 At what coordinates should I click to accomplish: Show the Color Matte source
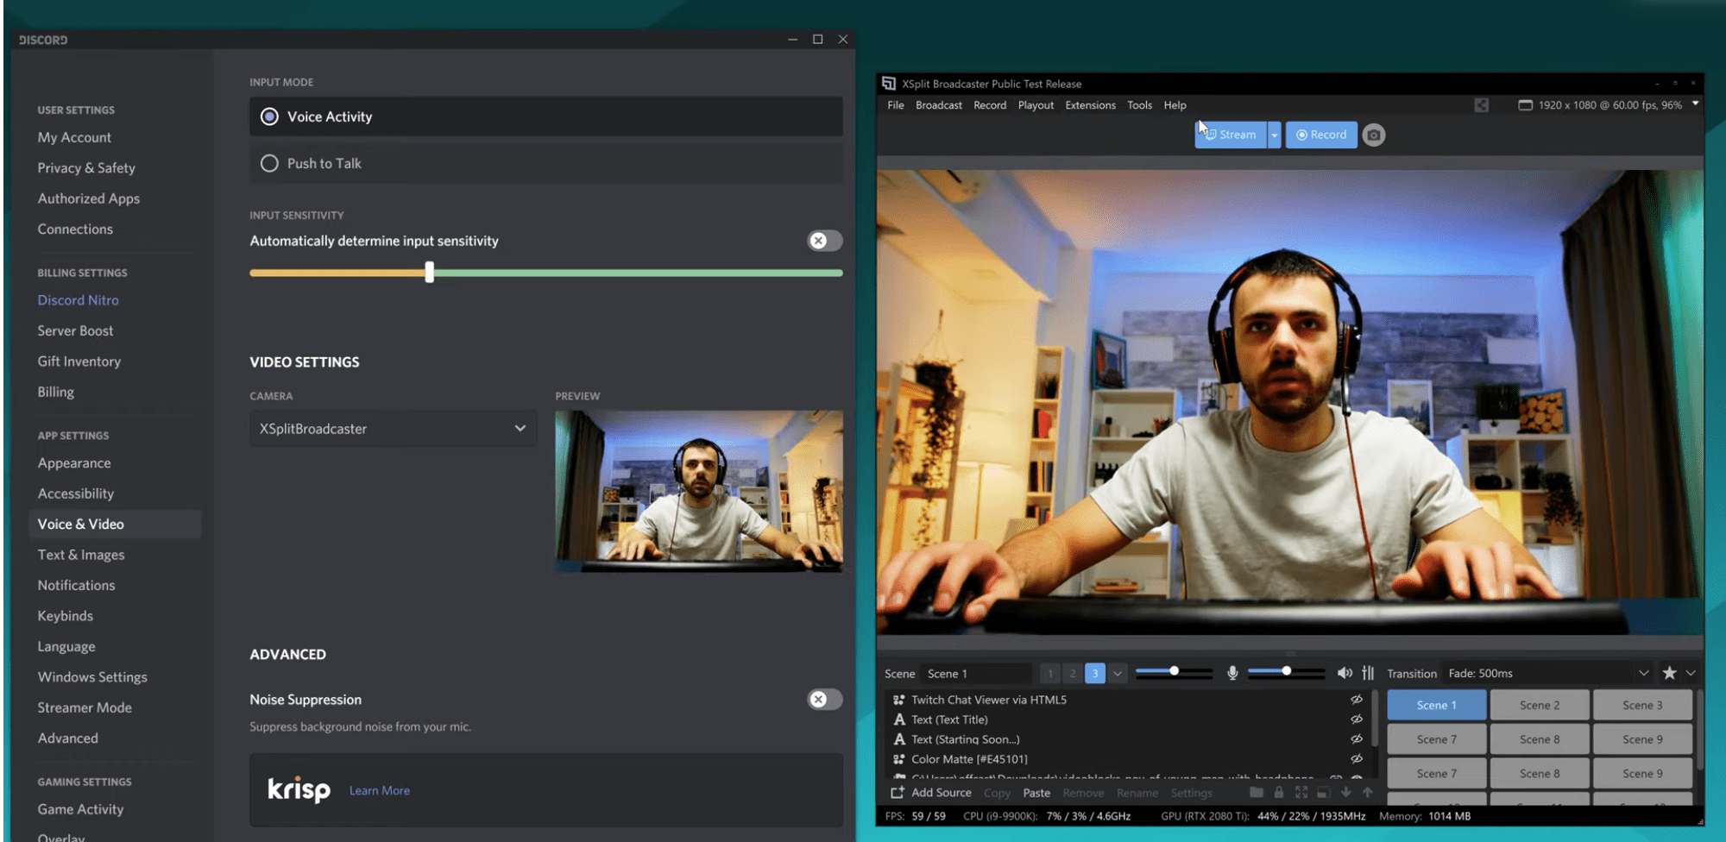point(1357,759)
